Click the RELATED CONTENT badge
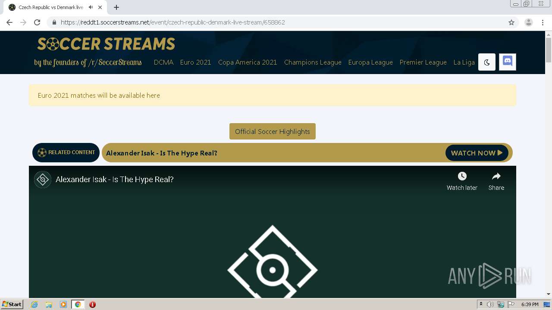552x310 pixels. click(66, 152)
